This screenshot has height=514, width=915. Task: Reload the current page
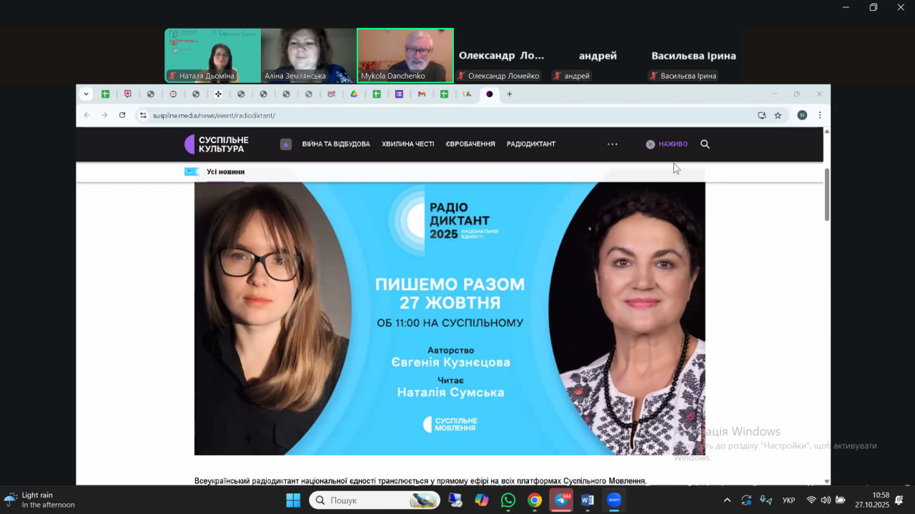click(122, 115)
